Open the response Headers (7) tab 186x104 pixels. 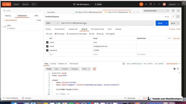click(62, 64)
